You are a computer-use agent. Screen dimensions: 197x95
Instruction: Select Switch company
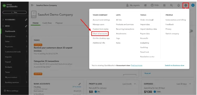(172, 34)
